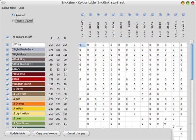Uncheck the 1 White colour checkbox
The height and width of the screenshot is (140, 196).
(7, 45)
